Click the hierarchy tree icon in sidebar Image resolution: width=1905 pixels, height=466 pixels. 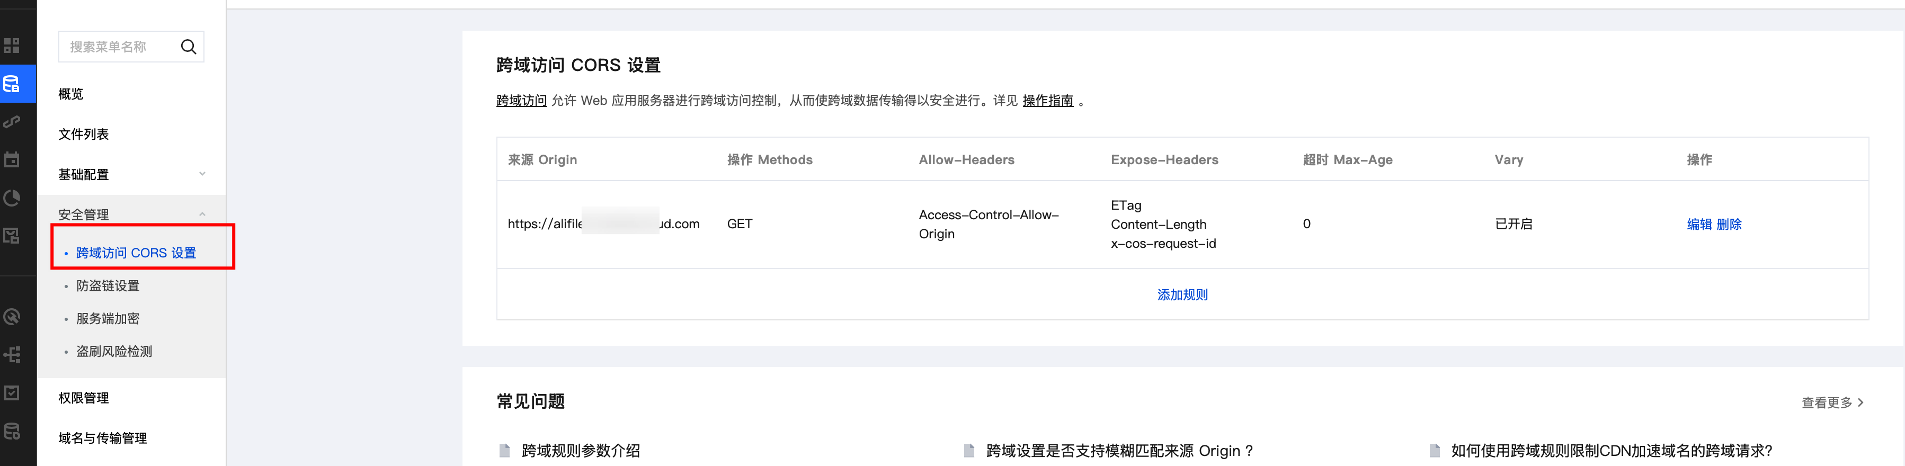pyautogui.click(x=12, y=355)
